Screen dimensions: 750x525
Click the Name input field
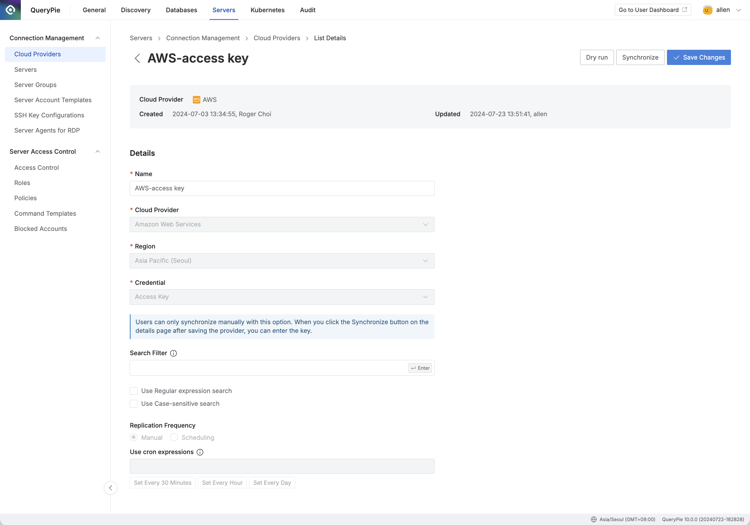[x=282, y=188]
